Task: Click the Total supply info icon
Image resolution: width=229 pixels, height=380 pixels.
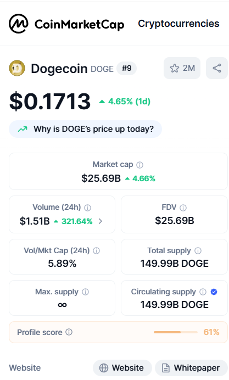Action: pyautogui.click(x=198, y=250)
